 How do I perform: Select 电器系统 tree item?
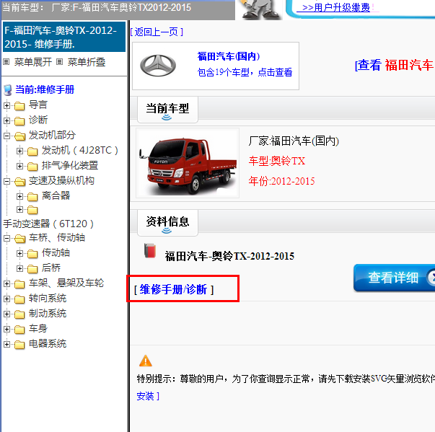pyautogui.click(x=48, y=344)
